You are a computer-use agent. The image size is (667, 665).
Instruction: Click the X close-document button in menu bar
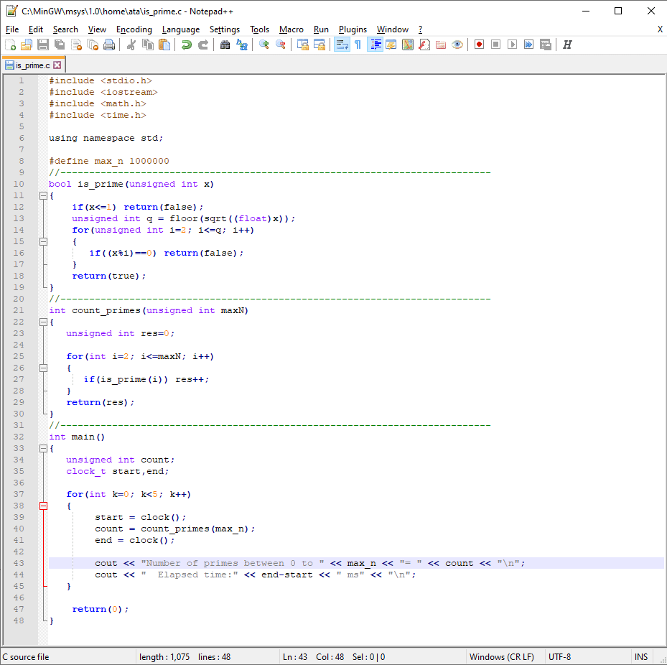pyautogui.click(x=660, y=29)
